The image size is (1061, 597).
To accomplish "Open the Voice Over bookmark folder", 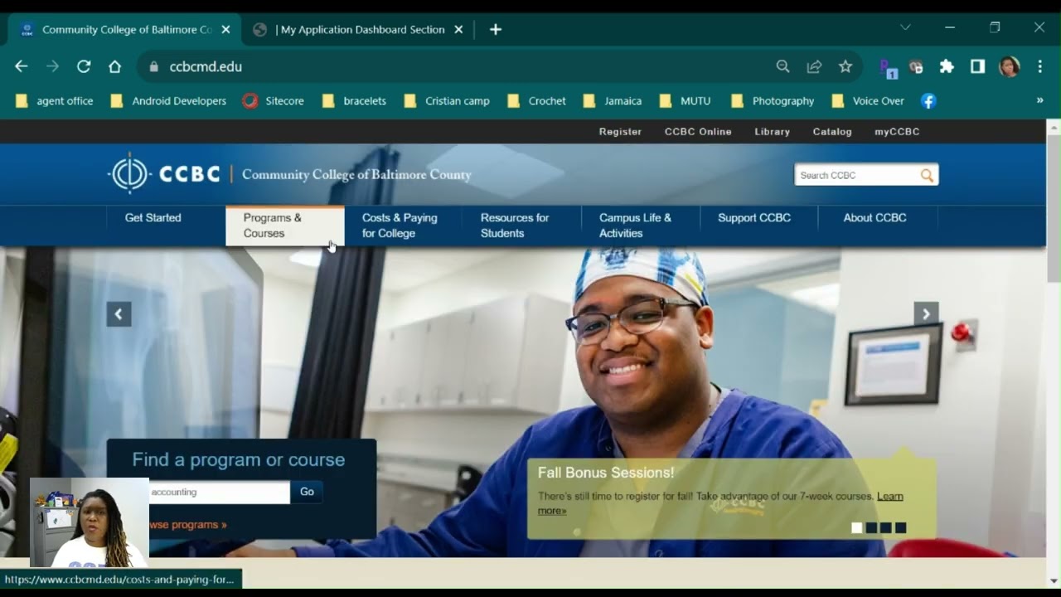I will 868,100.
